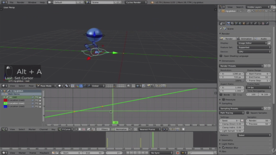Open the Scene properties tab
The image size is (276, 155).
236,23
